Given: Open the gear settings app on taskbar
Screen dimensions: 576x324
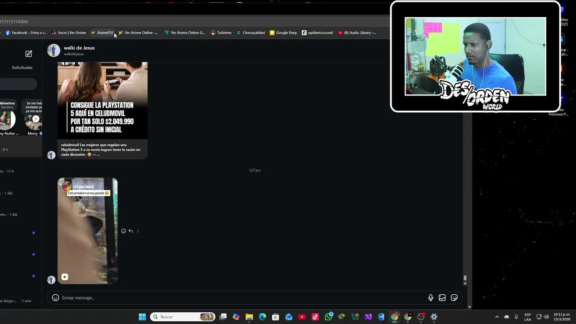Looking at the screenshot, I should (434, 317).
